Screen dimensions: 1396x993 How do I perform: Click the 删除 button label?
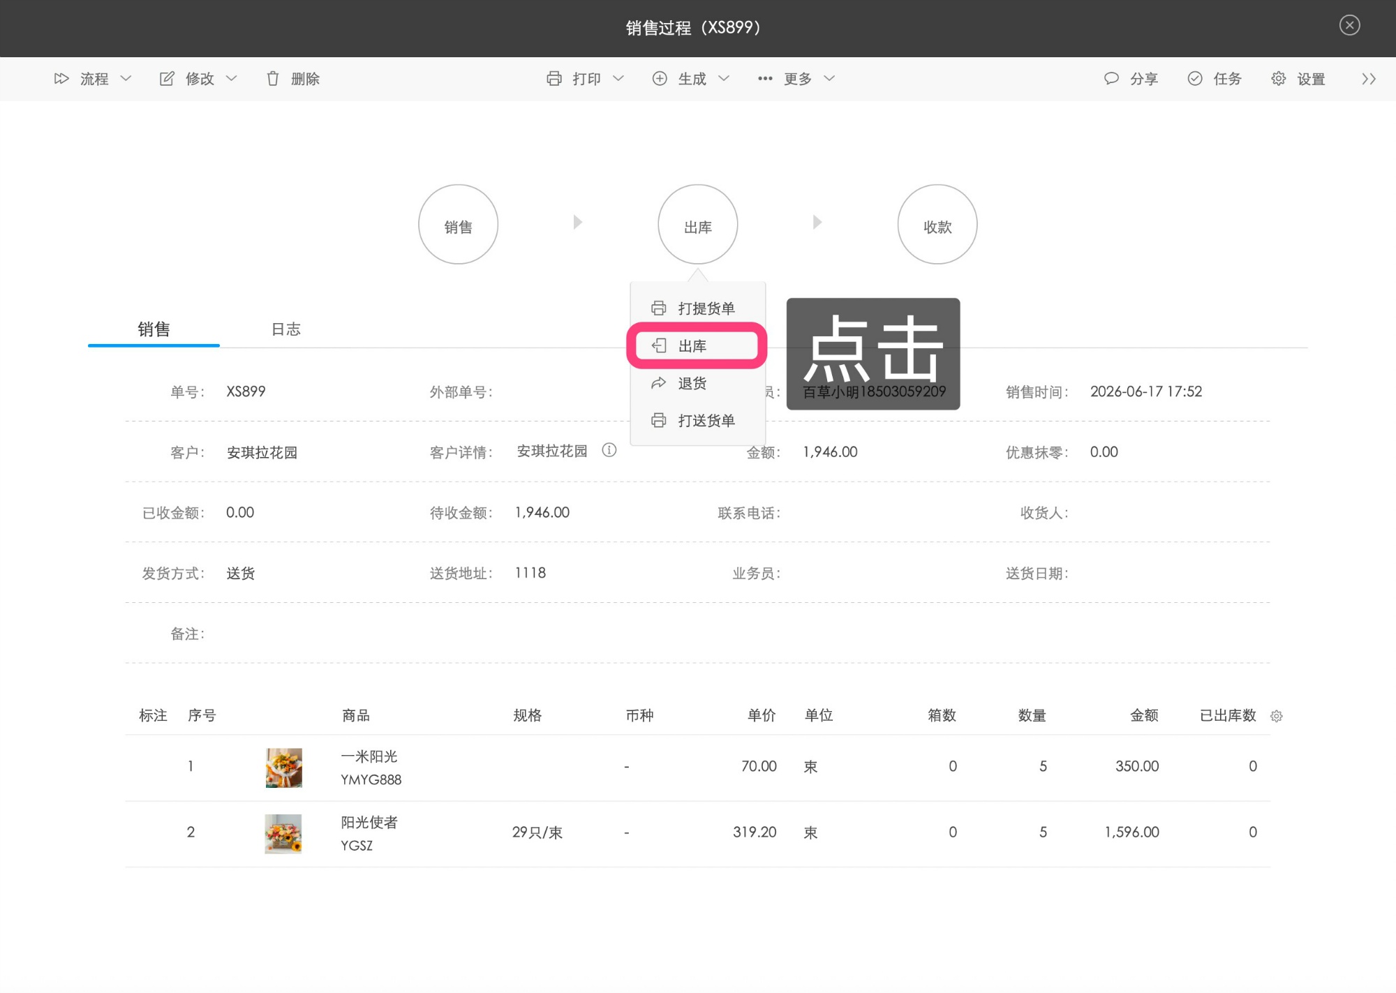click(305, 79)
